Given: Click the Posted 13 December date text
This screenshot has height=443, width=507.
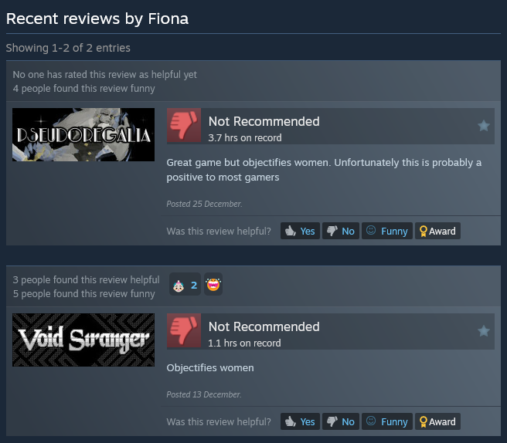Looking at the screenshot, I should pos(204,394).
